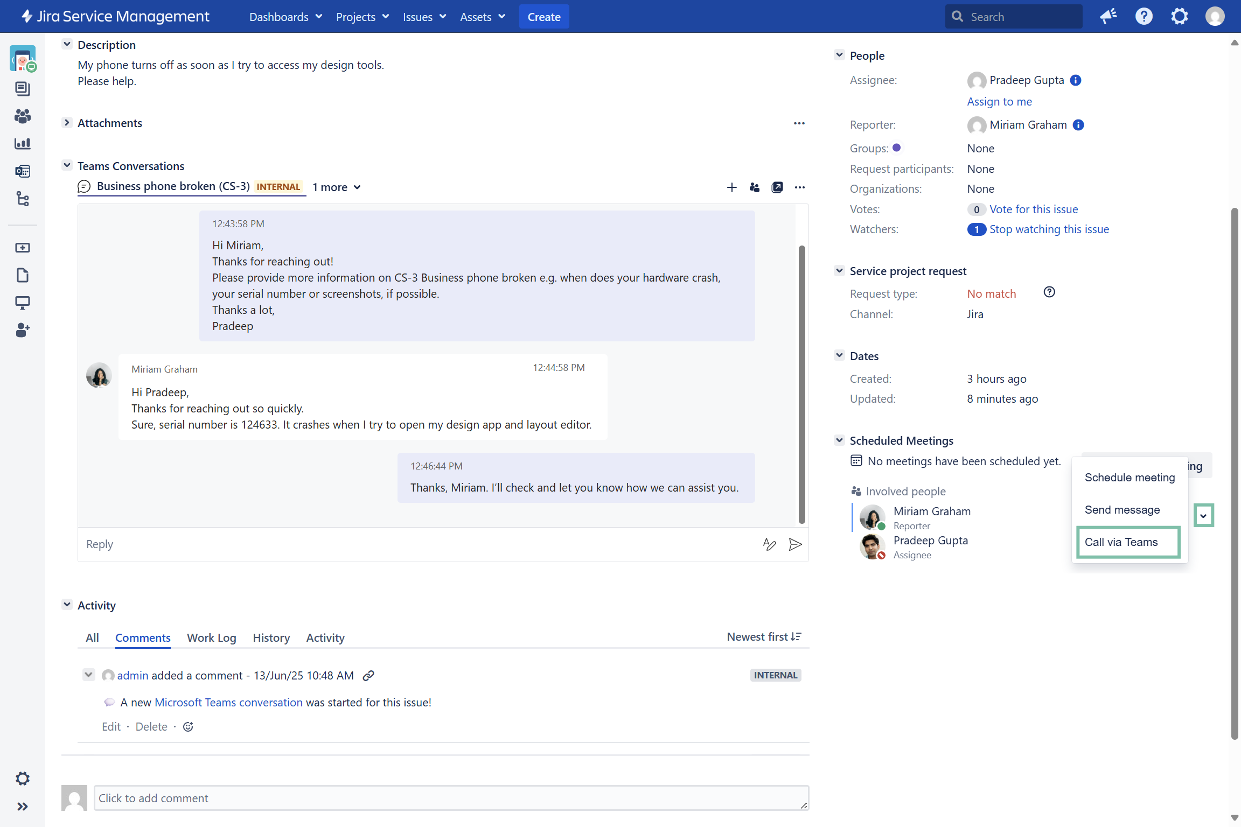The width and height of the screenshot is (1241, 827).
Task: Collapse the Teams Conversations section
Action: point(67,166)
